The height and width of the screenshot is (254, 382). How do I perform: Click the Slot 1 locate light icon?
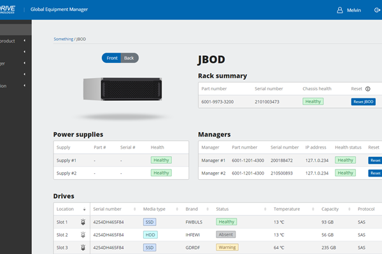(x=83, y=222)
